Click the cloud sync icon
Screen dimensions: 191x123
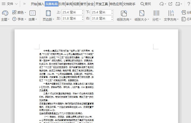pos(162,4)
